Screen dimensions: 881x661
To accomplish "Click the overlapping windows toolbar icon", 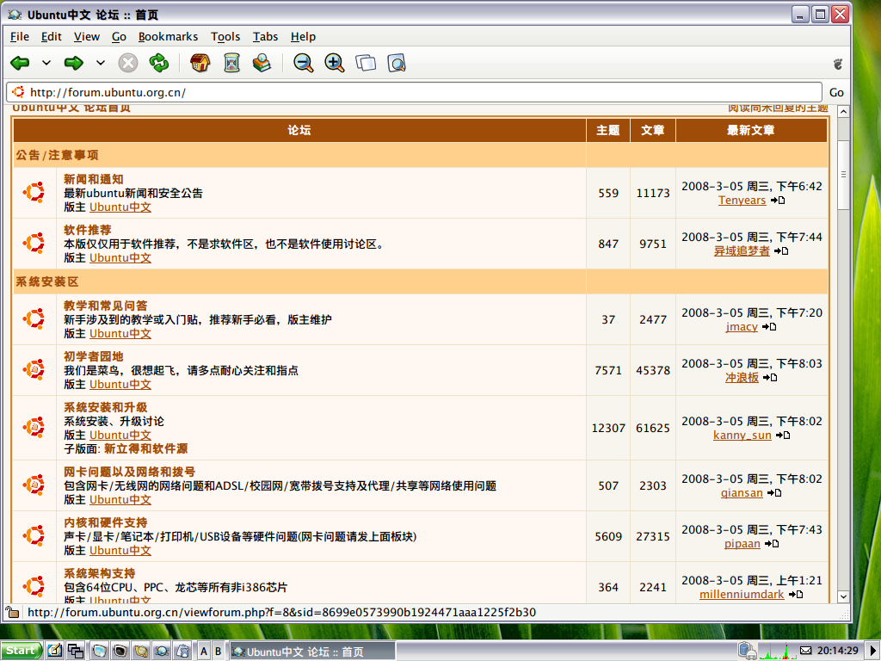I will click(x=366, y=63).
